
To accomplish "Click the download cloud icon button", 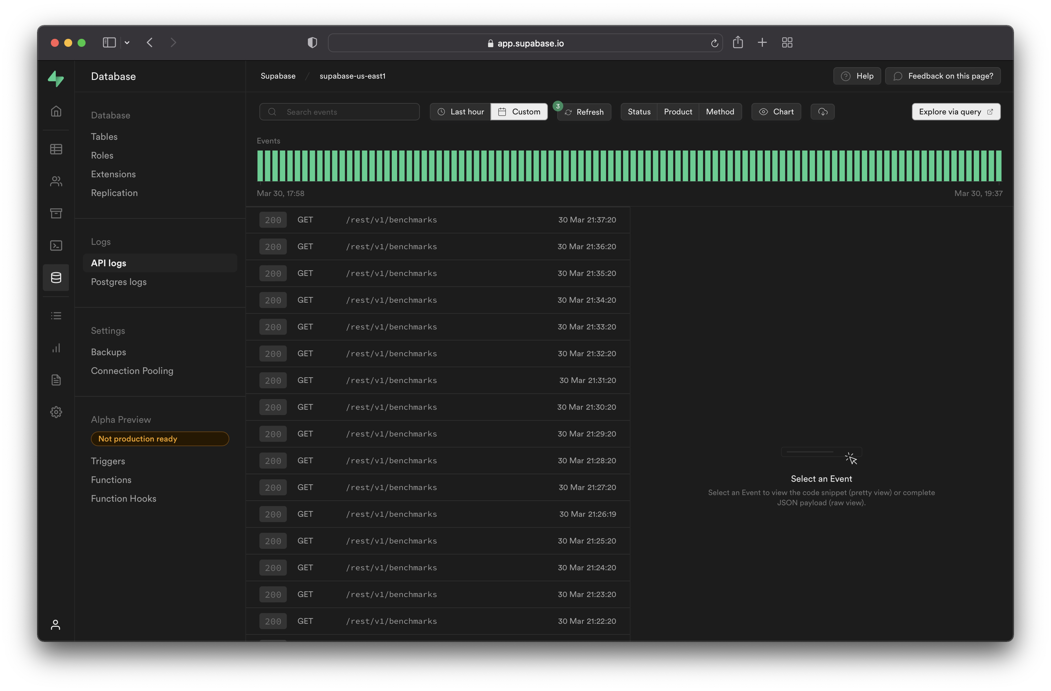I will (822, 112).
